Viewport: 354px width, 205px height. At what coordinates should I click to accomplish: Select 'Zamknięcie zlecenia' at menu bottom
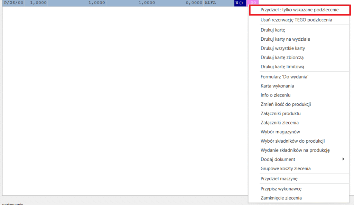[x=281, y=198]
